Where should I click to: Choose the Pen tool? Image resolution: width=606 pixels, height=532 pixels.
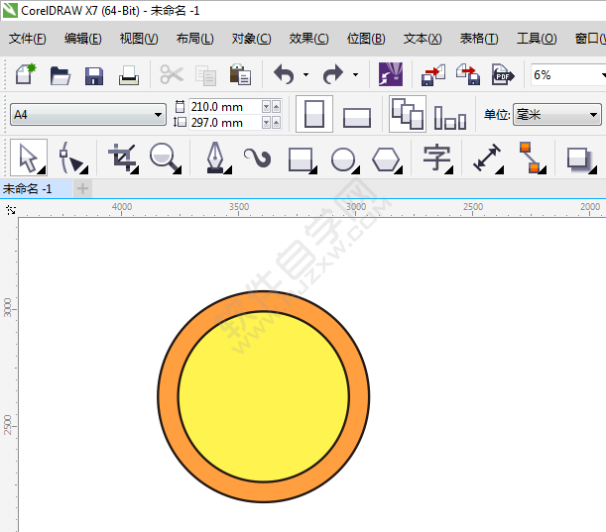point(215,158)
